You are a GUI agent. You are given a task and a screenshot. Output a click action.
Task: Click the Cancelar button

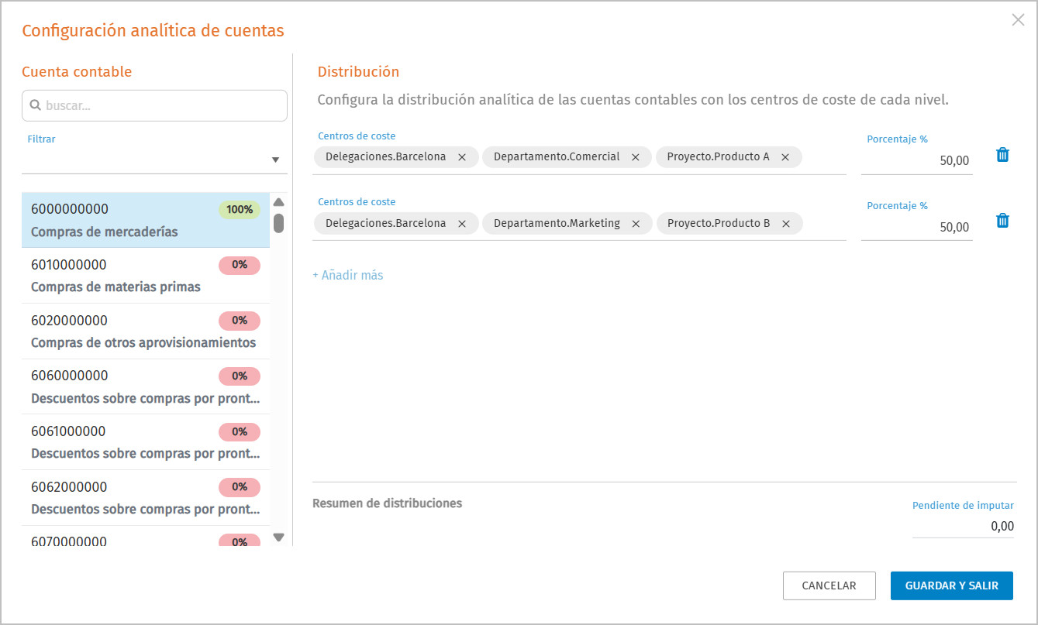click(829, 586)
